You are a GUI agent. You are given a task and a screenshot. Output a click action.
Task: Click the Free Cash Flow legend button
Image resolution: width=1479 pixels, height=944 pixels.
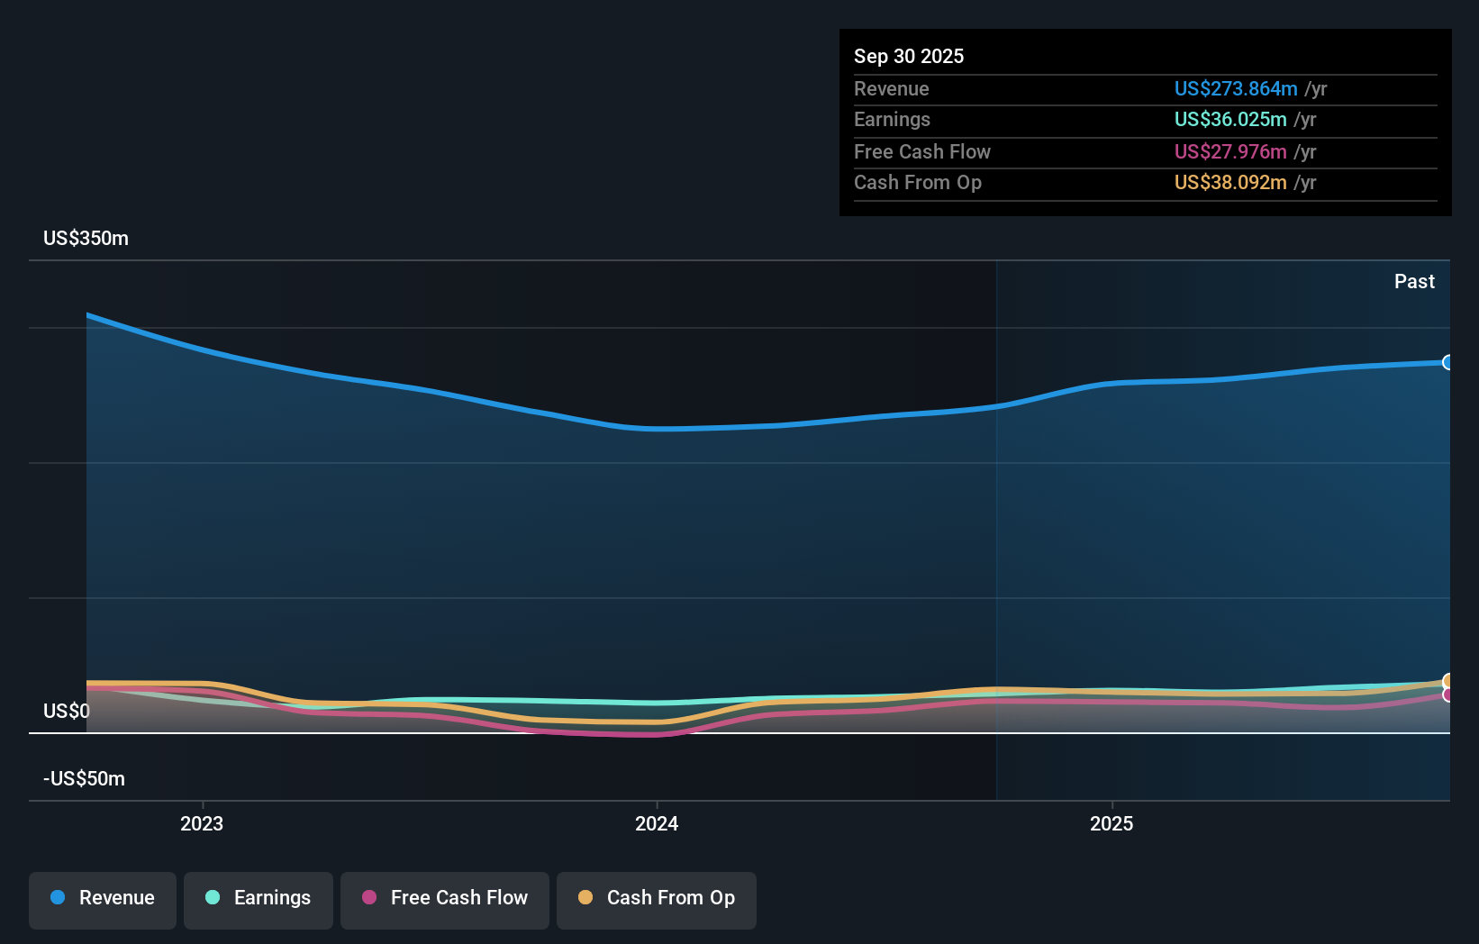[444, 900]
